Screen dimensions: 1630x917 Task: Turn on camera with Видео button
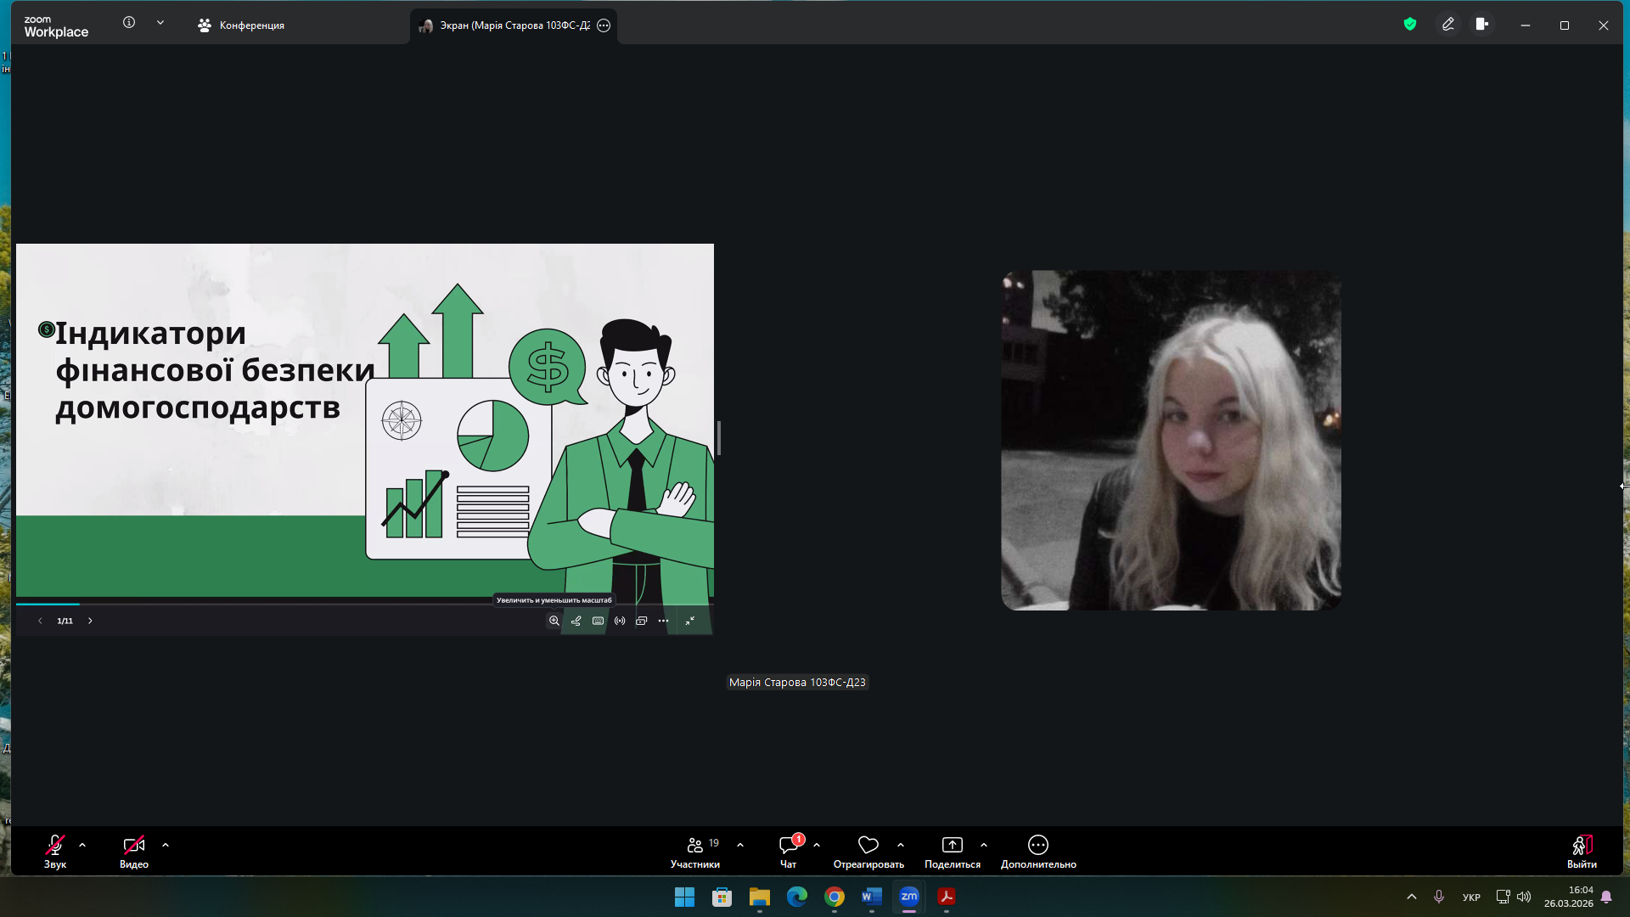(134, 852)
